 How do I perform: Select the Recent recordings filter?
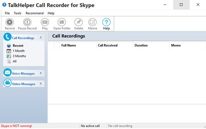point(18,46)
